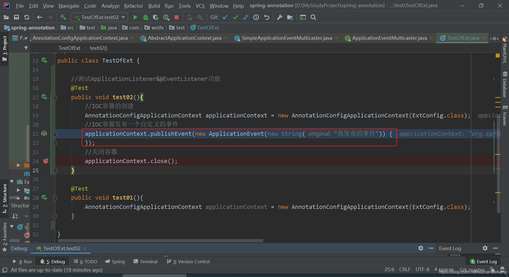This screenshot has height=277, width=509.
Task: Open the Database side tool window
Action: [x=505, y=85]
